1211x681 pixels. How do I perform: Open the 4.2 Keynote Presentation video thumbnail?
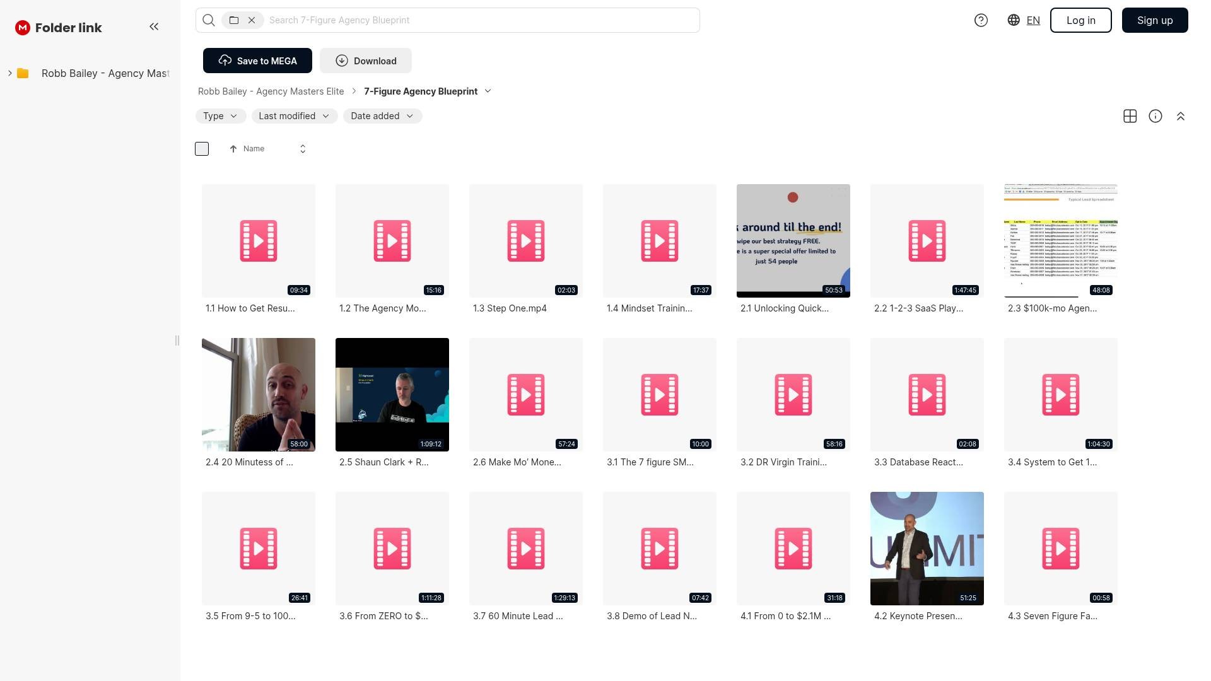coord(927,548)
